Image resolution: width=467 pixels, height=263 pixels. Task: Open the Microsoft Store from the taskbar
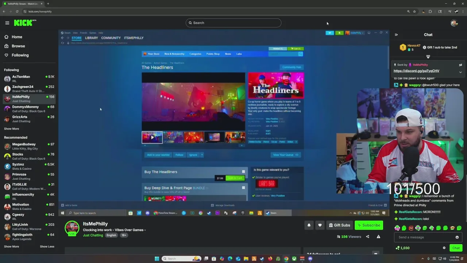(214, 259)
